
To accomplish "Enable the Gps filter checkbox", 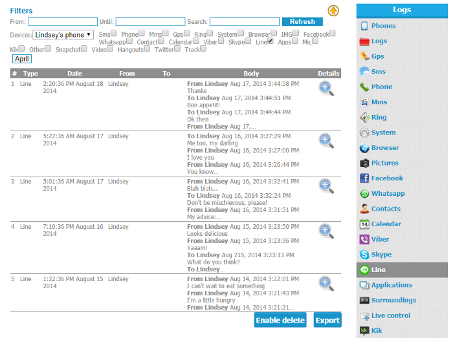I will pos(187,33).
